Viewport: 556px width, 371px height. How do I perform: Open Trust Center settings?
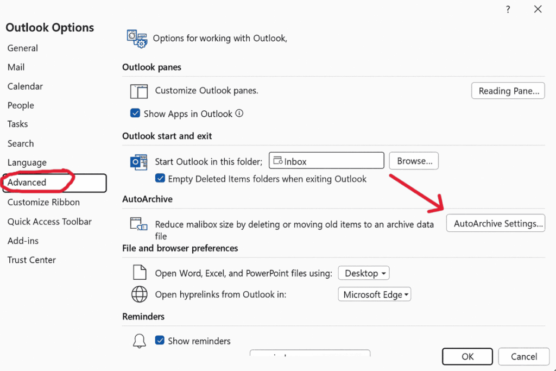coord(31,260)
